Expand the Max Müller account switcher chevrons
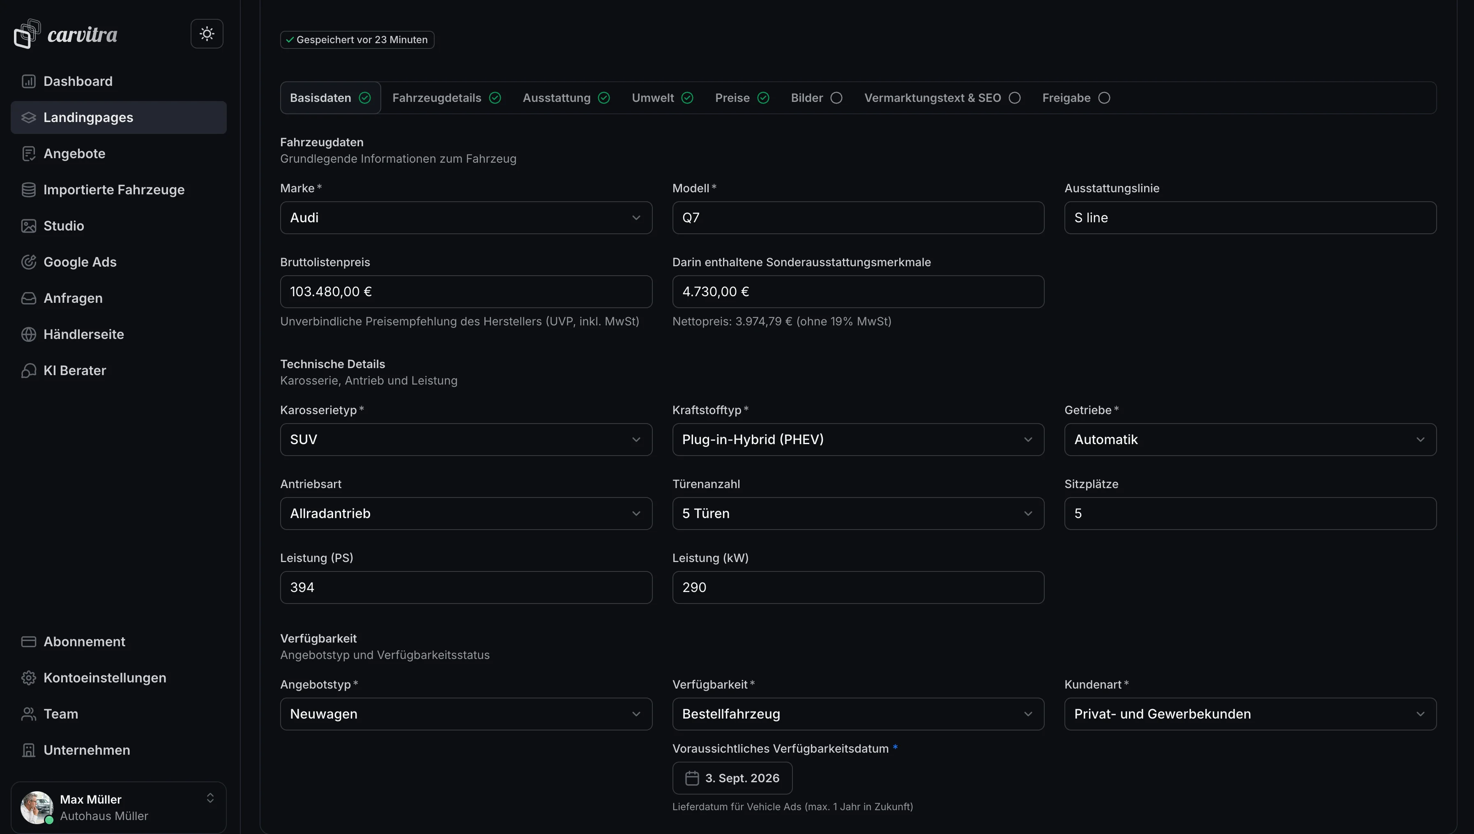Screen dimensions: 1474x834 (210, 798)
